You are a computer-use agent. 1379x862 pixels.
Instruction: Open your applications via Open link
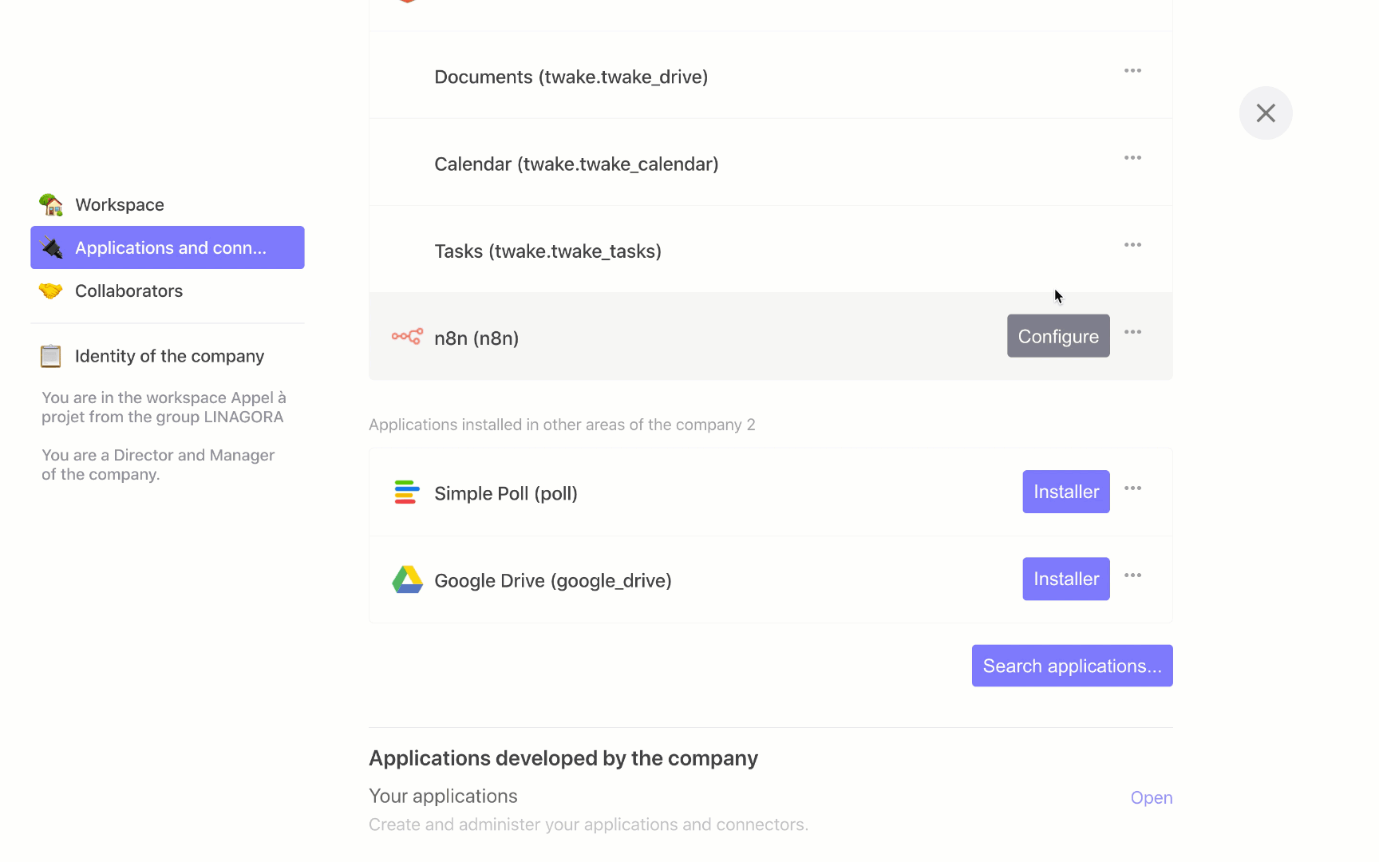click(x=1152, y=797)
